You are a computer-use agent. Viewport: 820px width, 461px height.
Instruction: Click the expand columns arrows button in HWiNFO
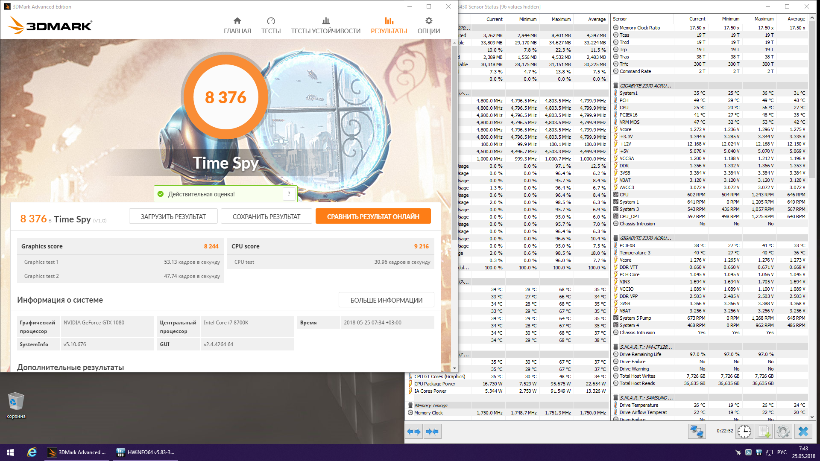pos(414,432)
